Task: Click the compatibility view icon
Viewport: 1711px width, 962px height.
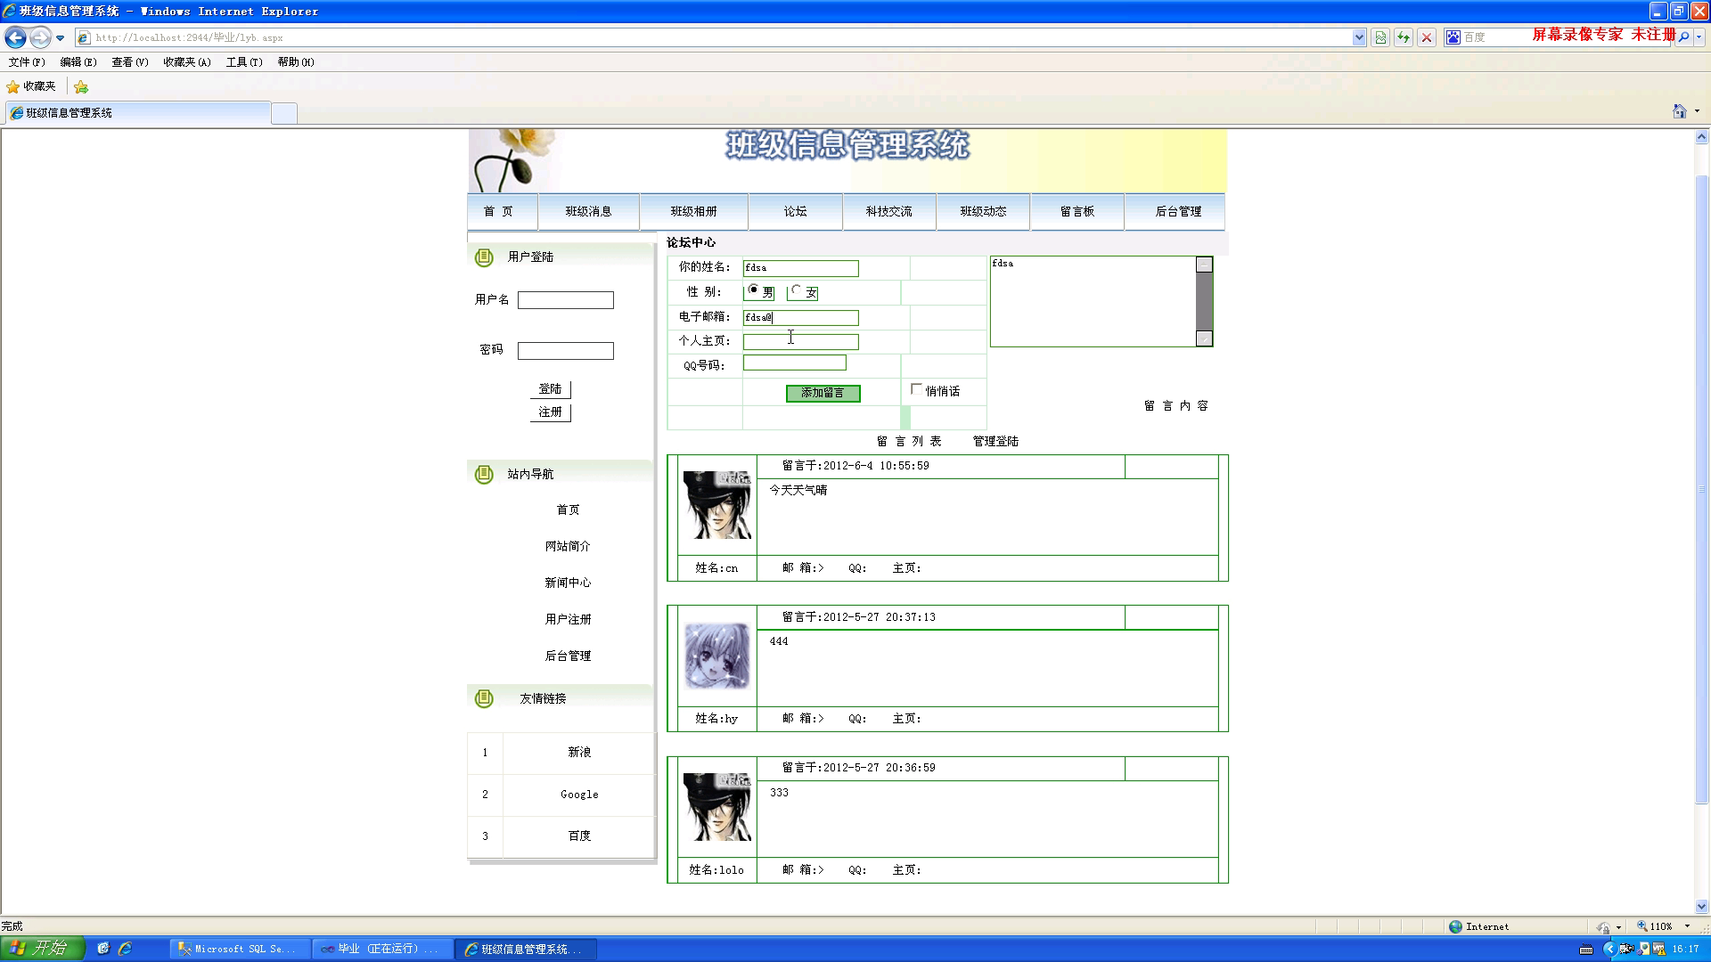Action: tap(1380, 37)
